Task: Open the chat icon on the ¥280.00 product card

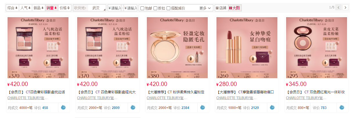Action: tap(272, 108)
